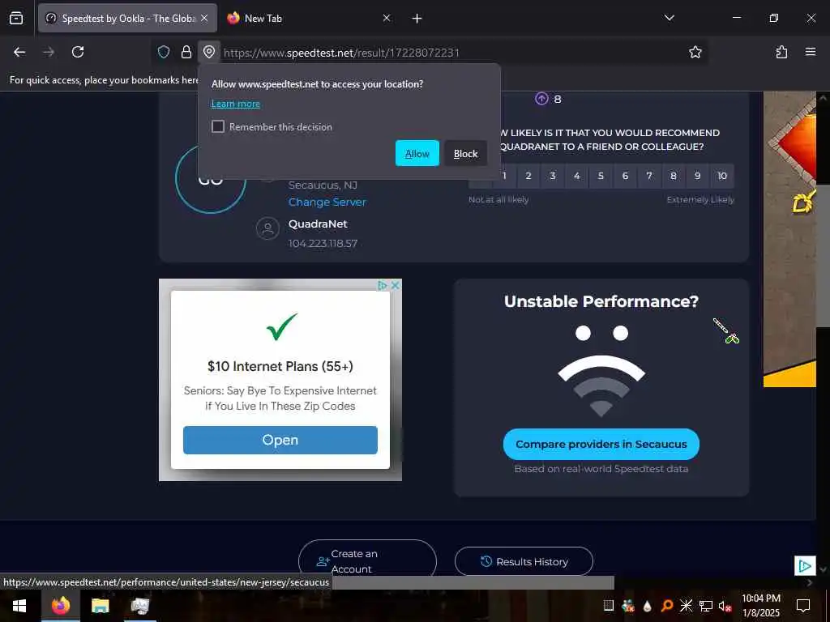The height and width of the screenshot is (622, 830).
Task: Click the tracking protection shield icon
Action: (164, 52)
